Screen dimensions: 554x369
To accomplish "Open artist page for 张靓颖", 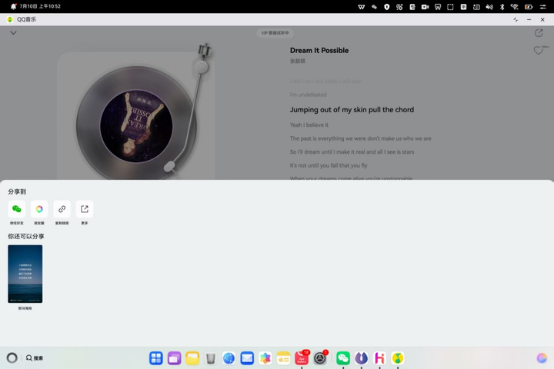I will click(x=298, y=61).
